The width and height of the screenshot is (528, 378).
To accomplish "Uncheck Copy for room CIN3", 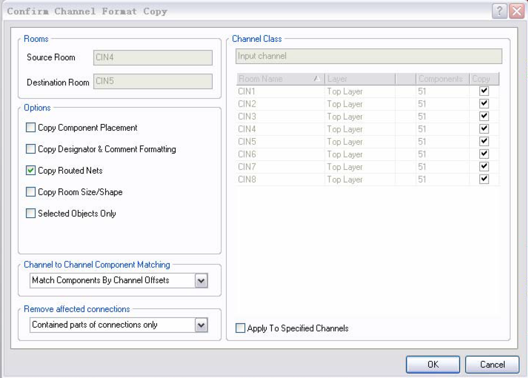I will click(x=484, y=116).
